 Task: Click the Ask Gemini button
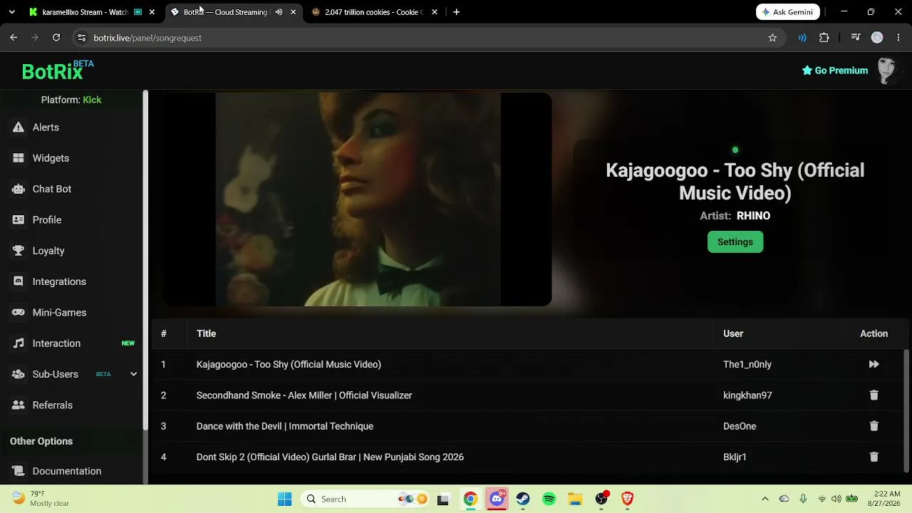coord(788,12)
